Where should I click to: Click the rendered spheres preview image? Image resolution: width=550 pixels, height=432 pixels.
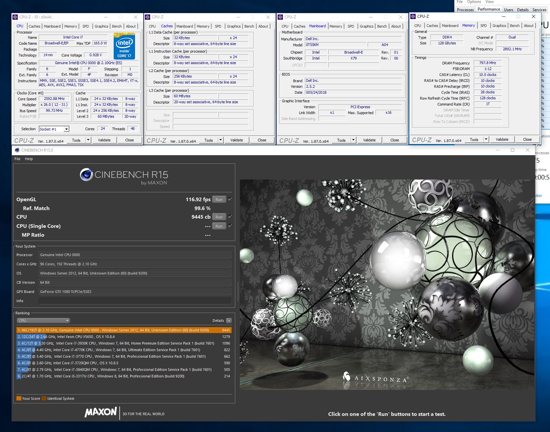(x=387, y=284)
